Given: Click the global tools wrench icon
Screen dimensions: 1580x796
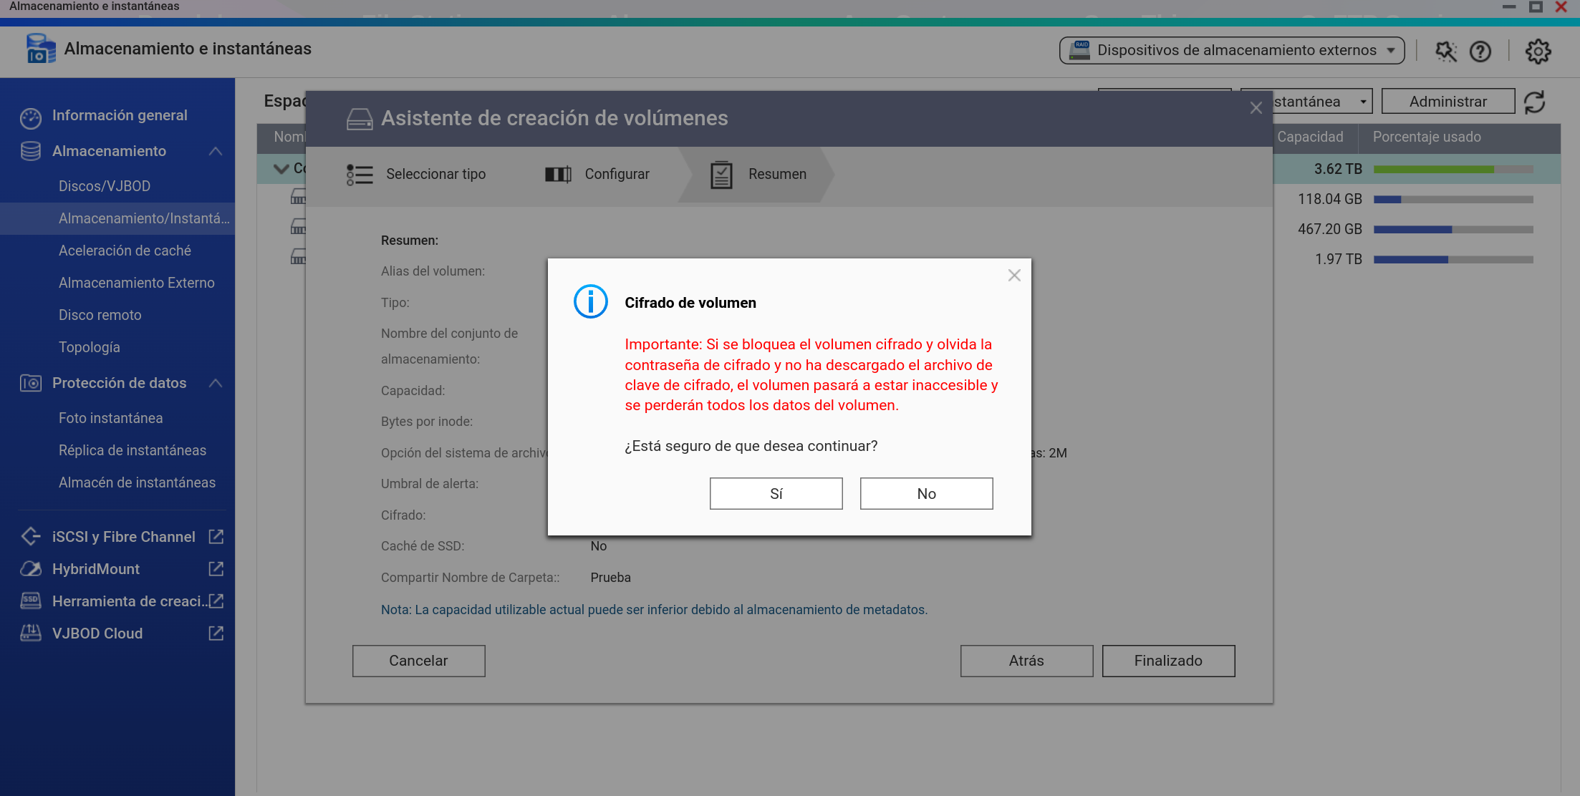Looking at the screenshot, I should [1445, 51].
